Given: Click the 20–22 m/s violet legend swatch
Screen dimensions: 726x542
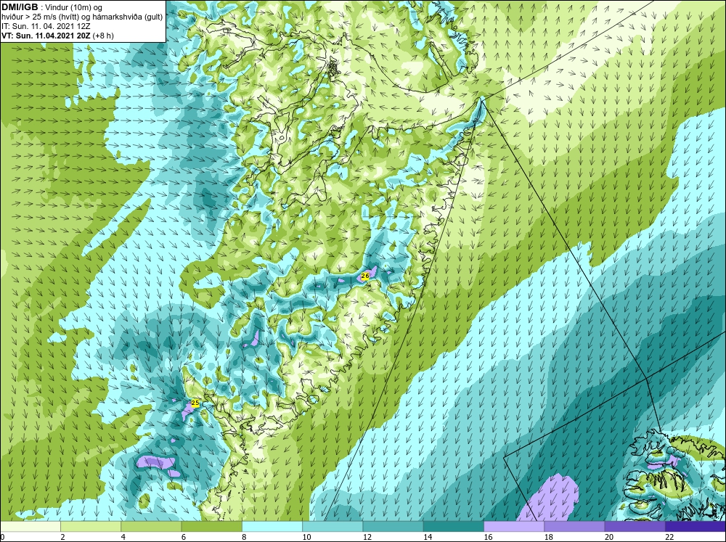Looking at the screenshot, I should pos(635,526).
